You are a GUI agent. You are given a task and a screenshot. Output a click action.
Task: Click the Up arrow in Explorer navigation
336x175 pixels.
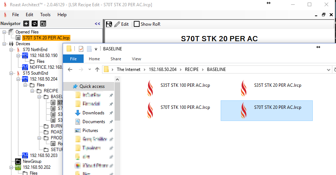coord(97,69)
